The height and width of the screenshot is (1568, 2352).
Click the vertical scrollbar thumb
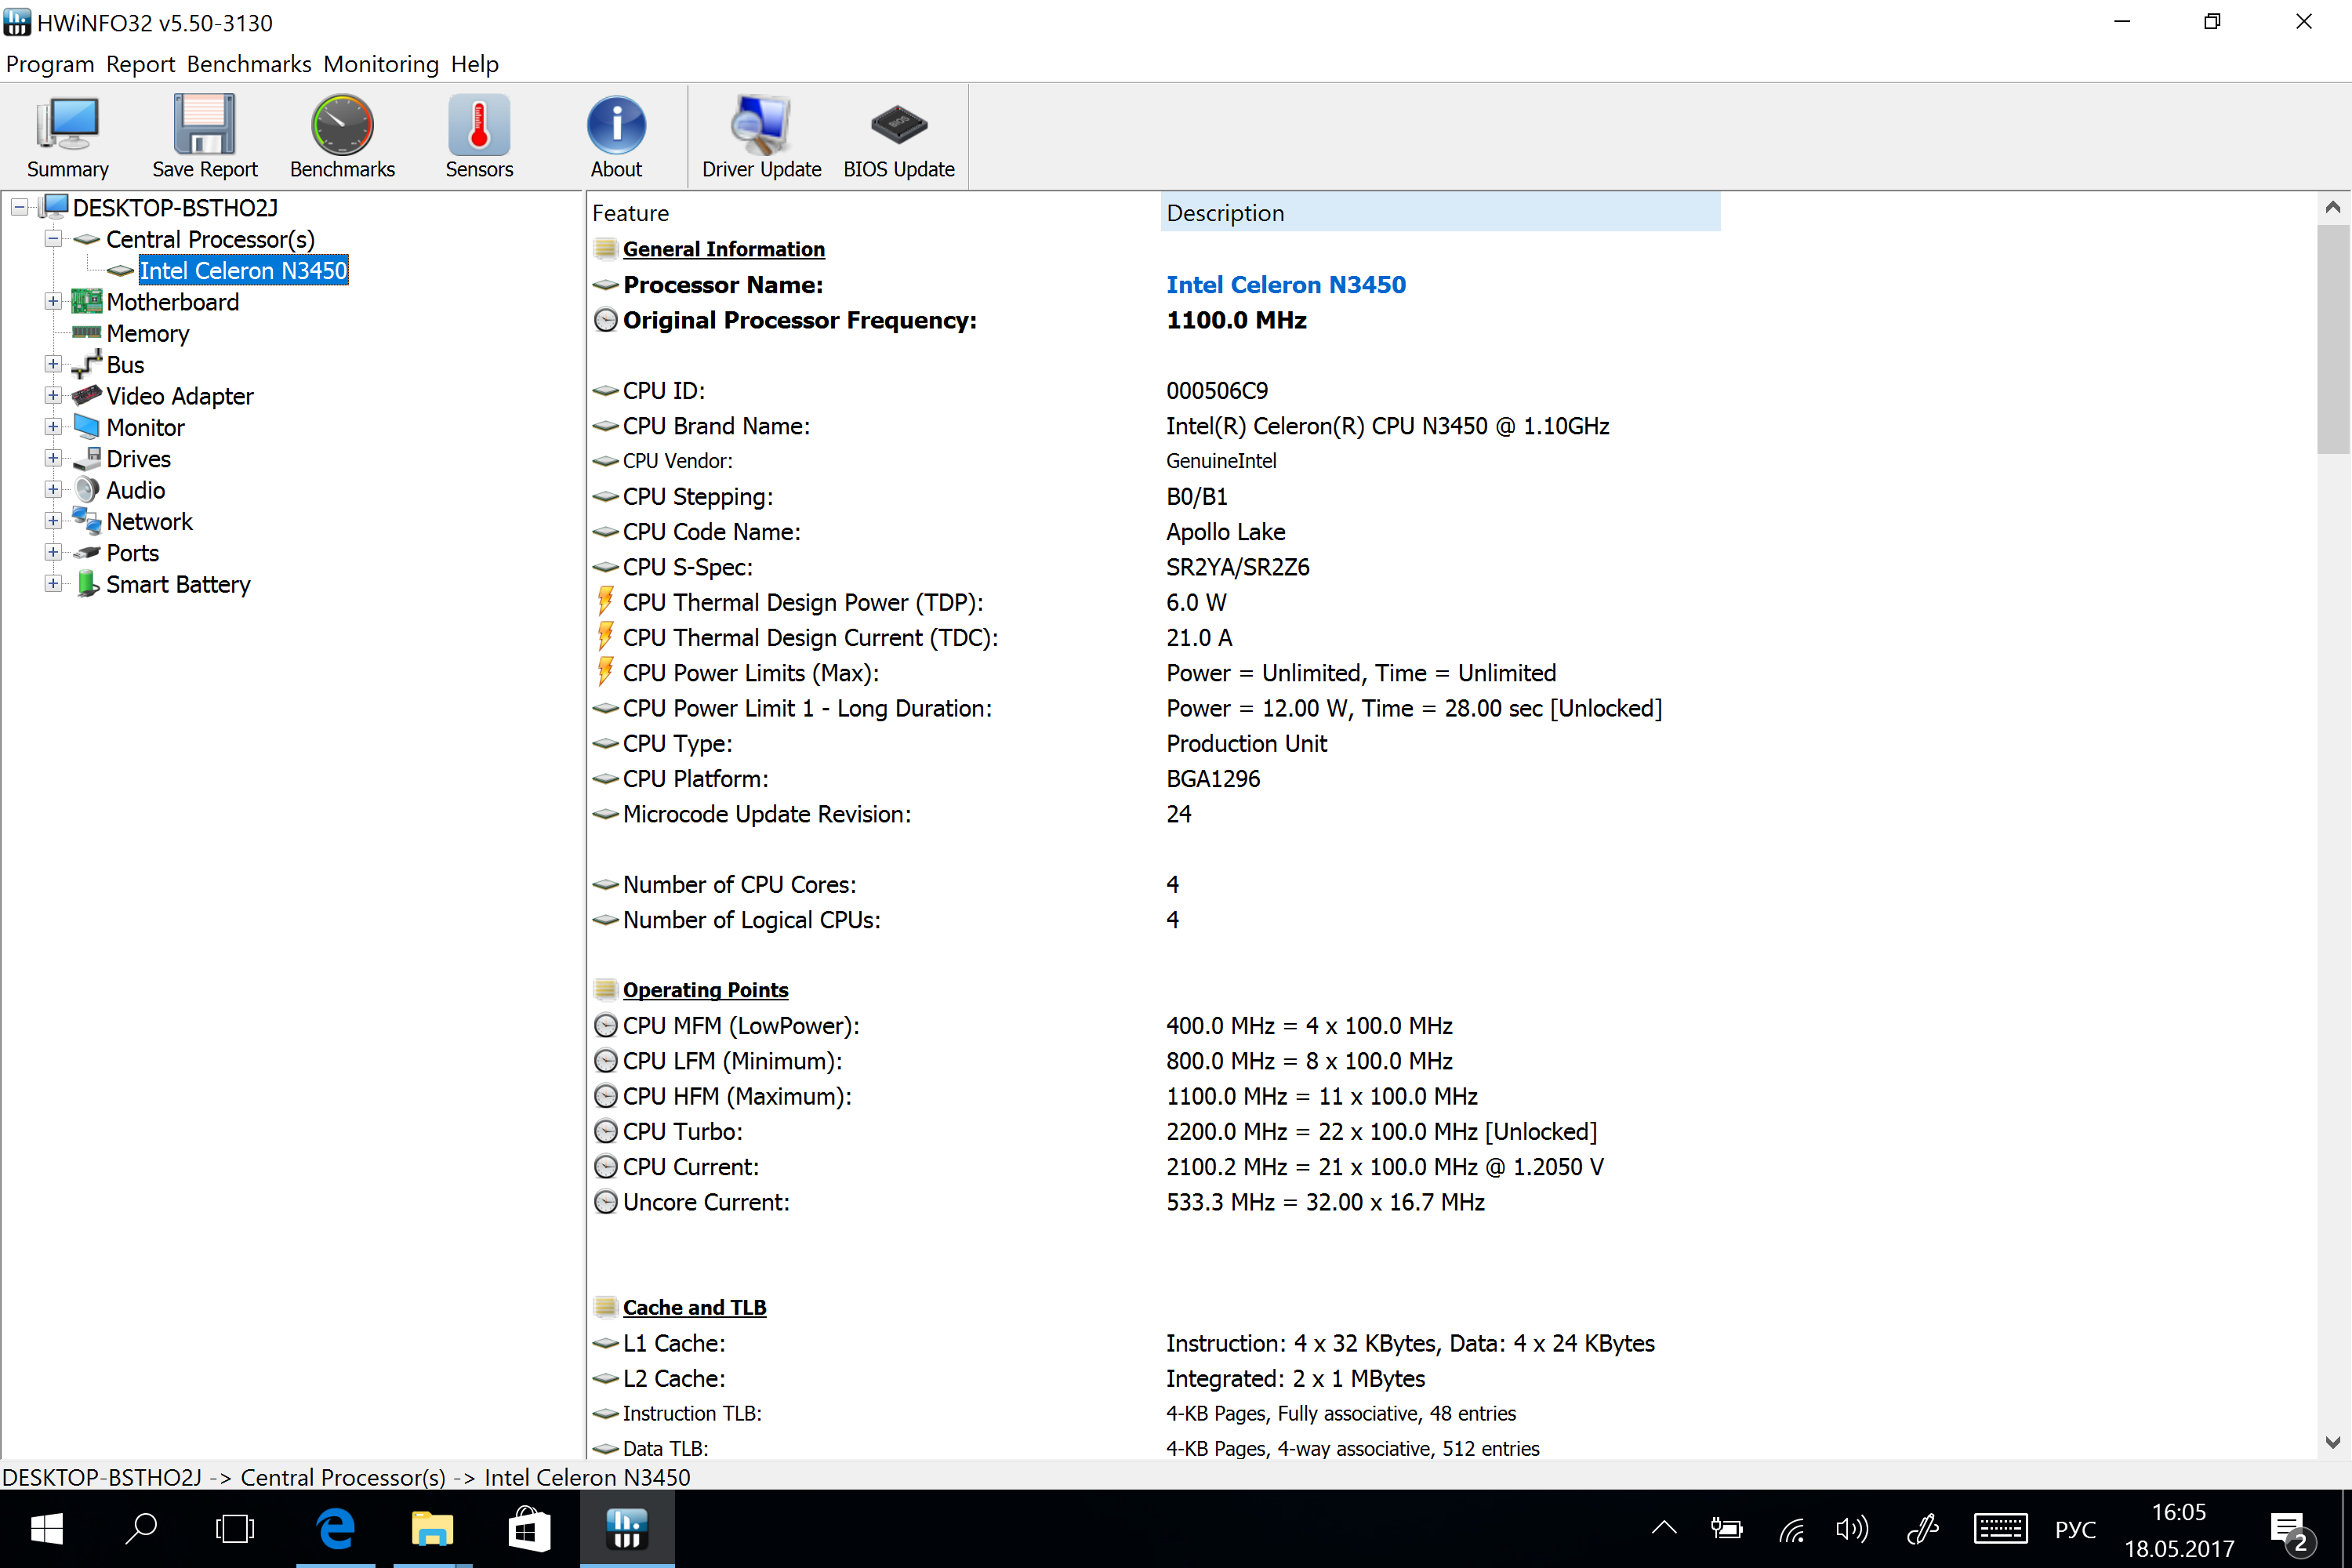tap(2332, 340)
